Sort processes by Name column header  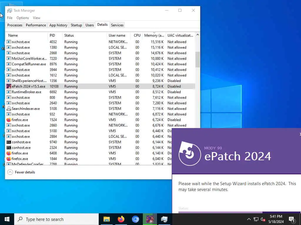[x=26, y=35]
